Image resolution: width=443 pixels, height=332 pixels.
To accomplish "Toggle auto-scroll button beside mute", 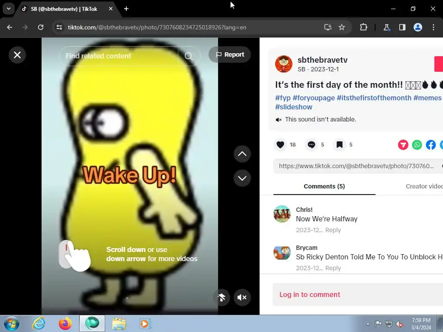I will point(221,297).
